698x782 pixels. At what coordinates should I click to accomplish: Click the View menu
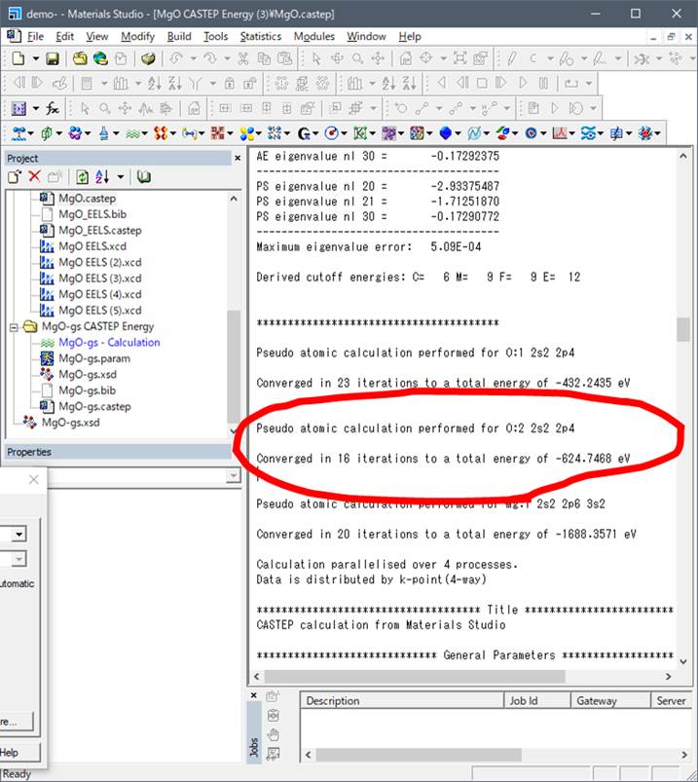[x=96, y=36]
